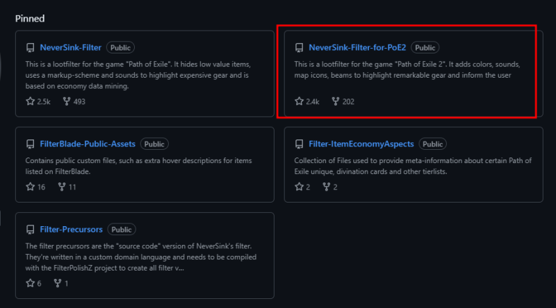Click the fork icon on Filter-ItemEconomyAspects
556x308 pixels.
point(327,187)
